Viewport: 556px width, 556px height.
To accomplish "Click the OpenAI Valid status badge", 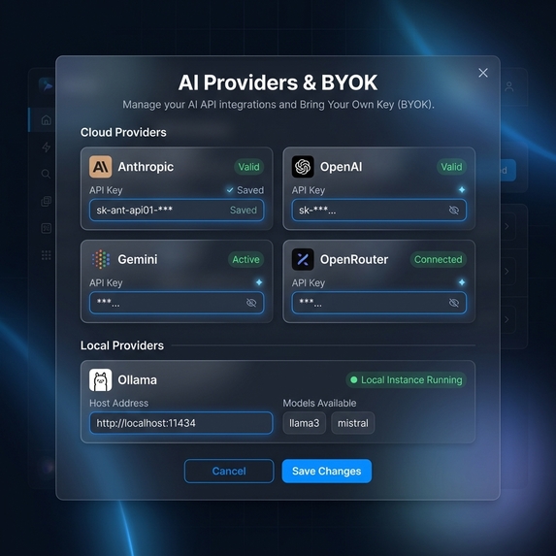I will [x=451, y=167].
